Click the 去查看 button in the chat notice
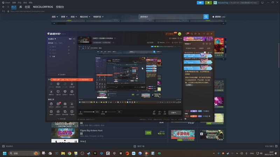Viewport: 280px width, 157px height. tap(189, 85)
